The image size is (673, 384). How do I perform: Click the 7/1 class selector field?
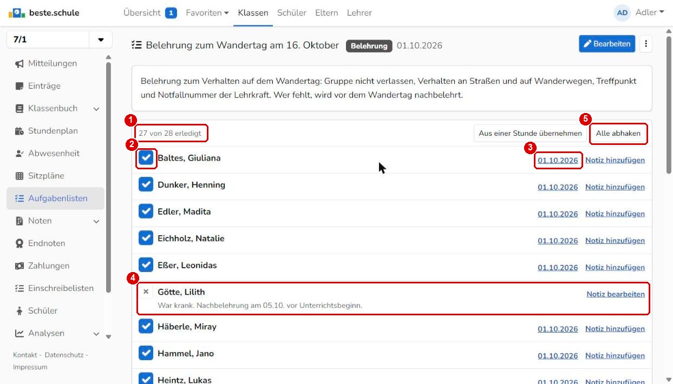click(x=48, y=40)
